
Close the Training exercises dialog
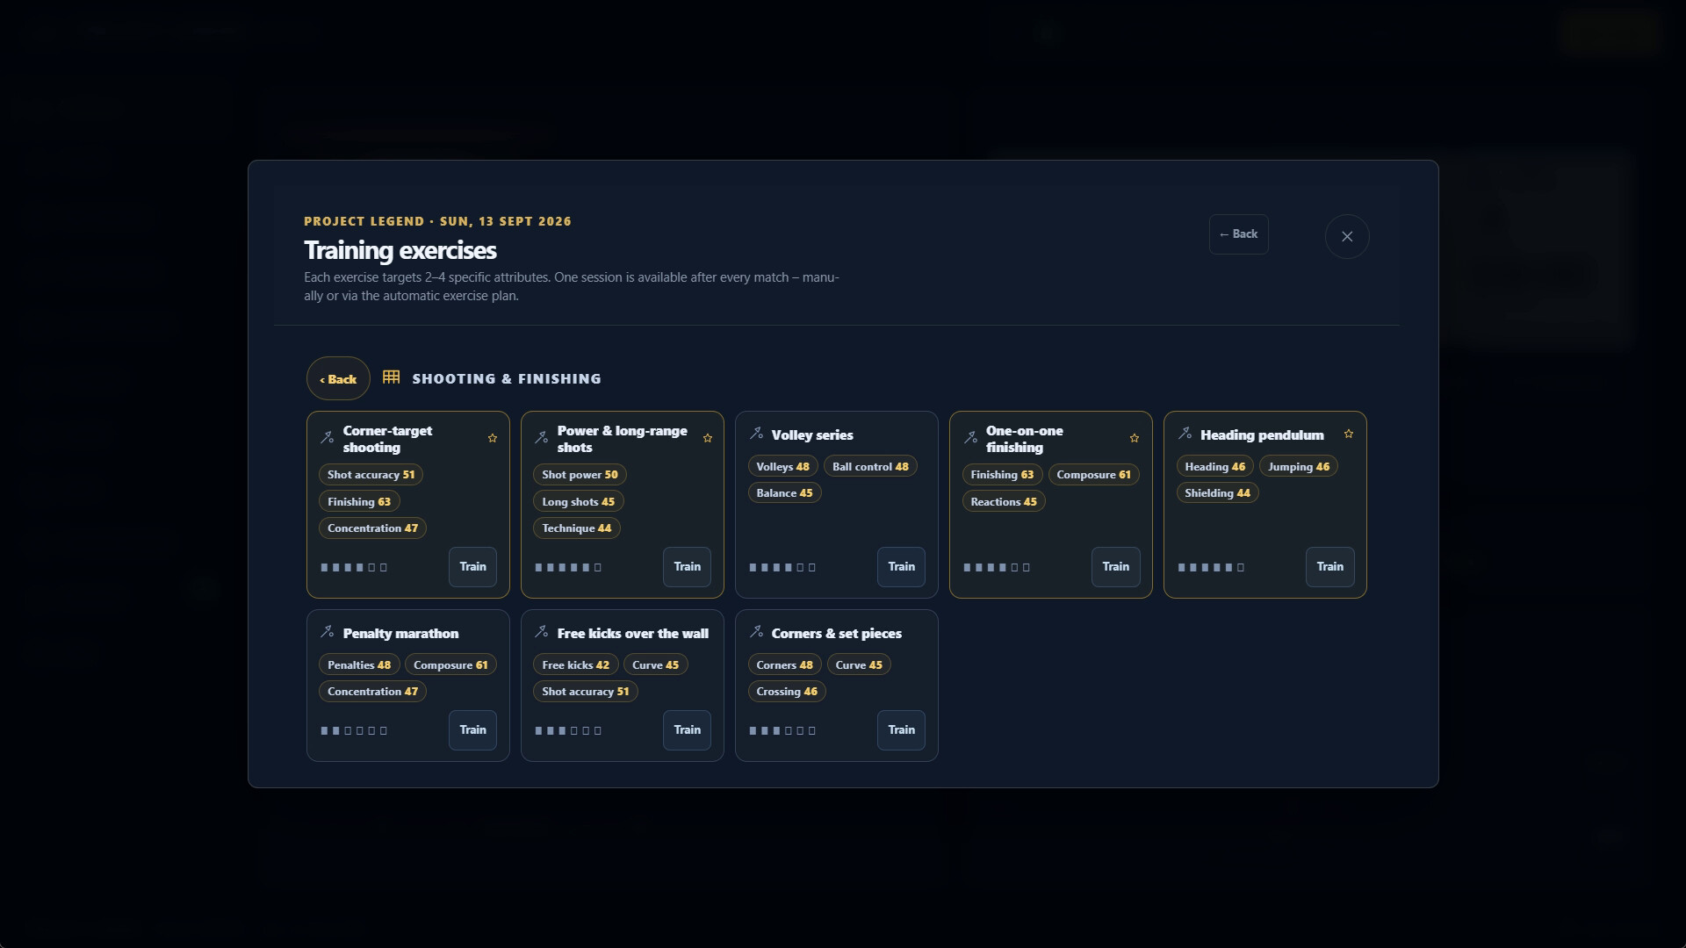pos(1347,236)
